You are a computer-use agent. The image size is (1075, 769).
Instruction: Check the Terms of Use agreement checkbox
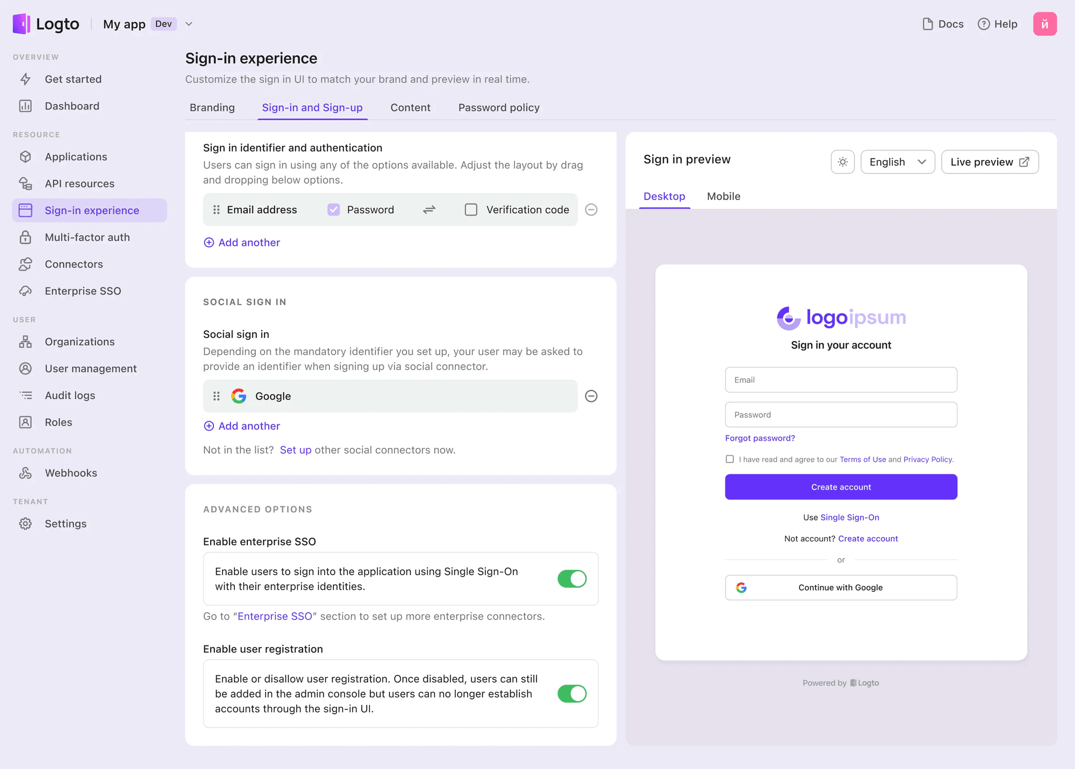729,459
